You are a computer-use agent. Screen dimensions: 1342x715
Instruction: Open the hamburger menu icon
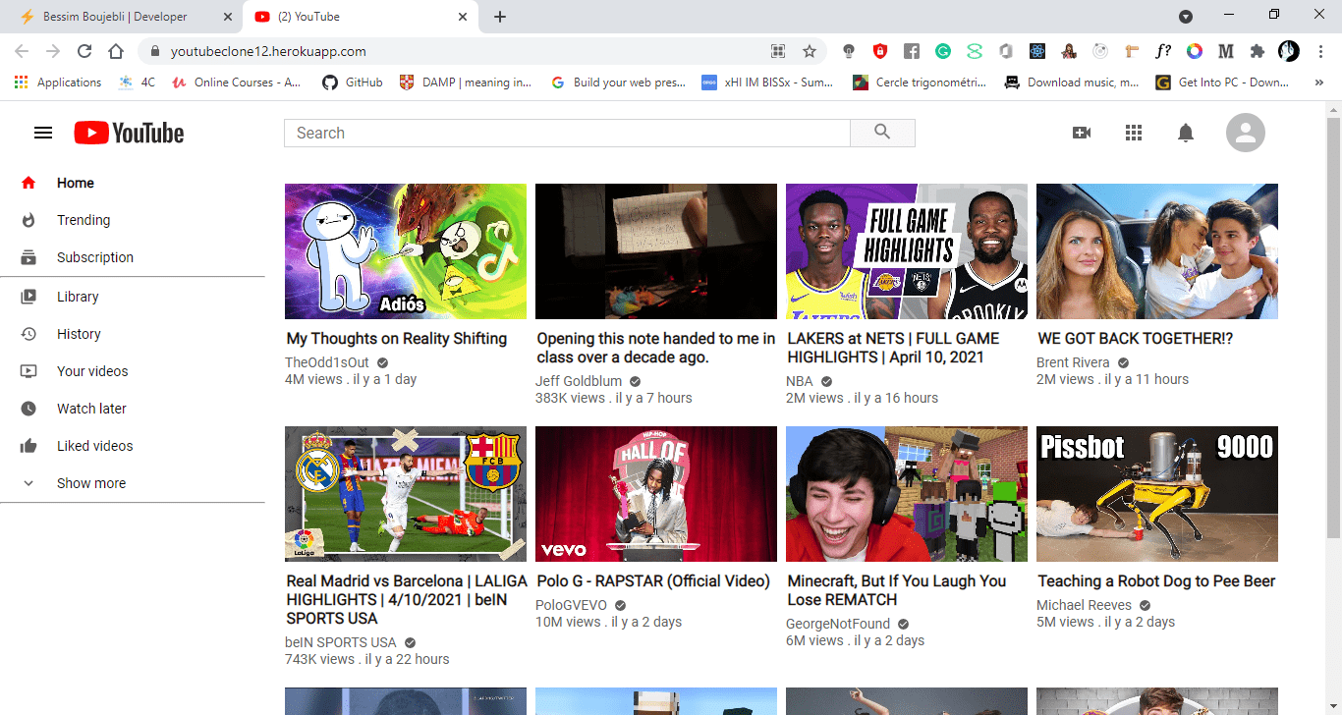coord(43,133)
